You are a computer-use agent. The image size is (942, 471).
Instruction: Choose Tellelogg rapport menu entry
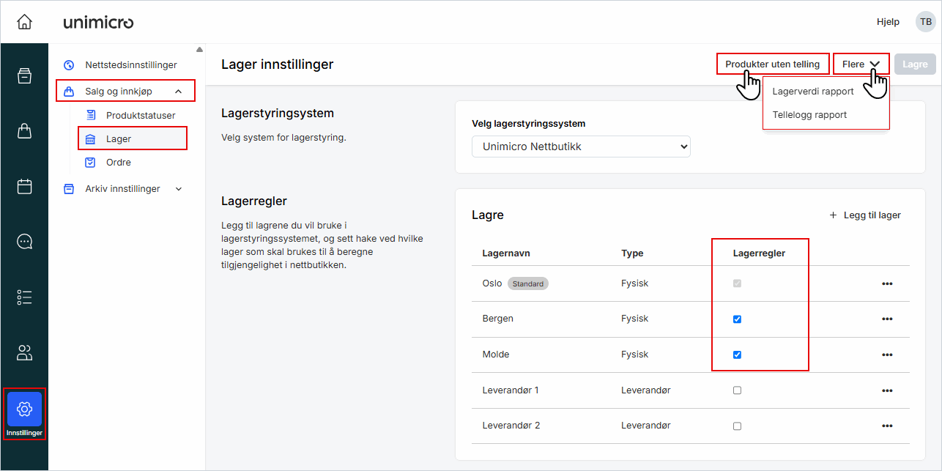tap(809, 115)
